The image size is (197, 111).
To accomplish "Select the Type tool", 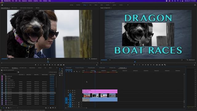I will (x=62, y=75).
